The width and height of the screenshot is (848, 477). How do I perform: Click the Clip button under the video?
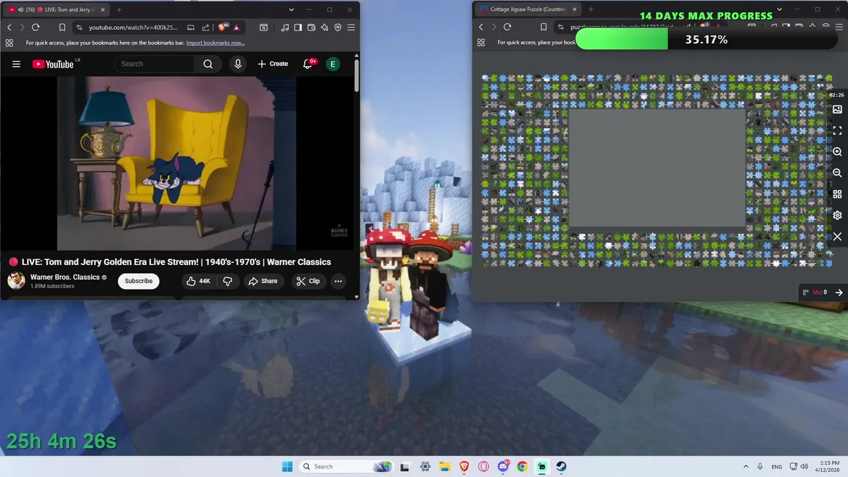tap(308, 281)
